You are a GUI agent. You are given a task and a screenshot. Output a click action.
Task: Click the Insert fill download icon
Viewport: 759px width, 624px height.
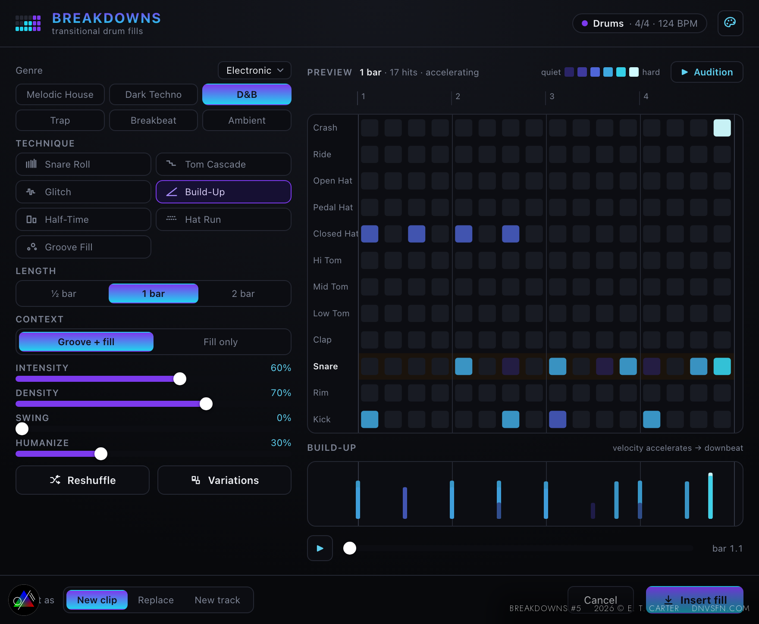pos(668,599)
